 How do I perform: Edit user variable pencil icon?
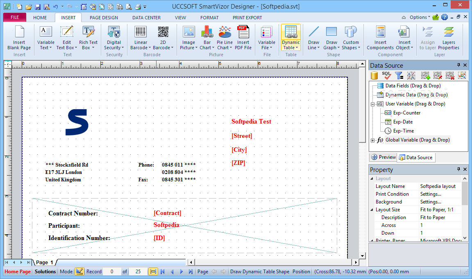coord(438,75)
